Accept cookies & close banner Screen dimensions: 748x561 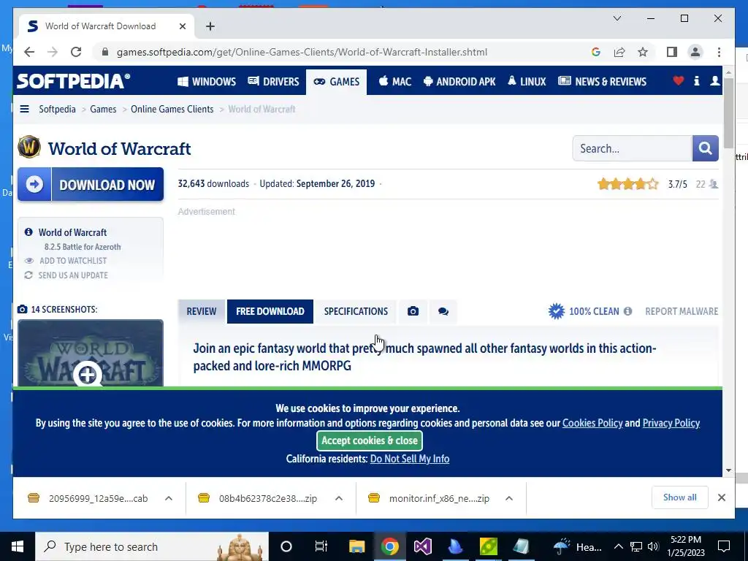coord(369,440)
